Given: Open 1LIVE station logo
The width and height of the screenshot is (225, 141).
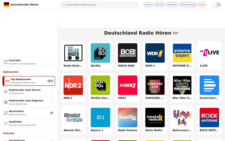Looking at the screenshot, I should click(209, 53).
